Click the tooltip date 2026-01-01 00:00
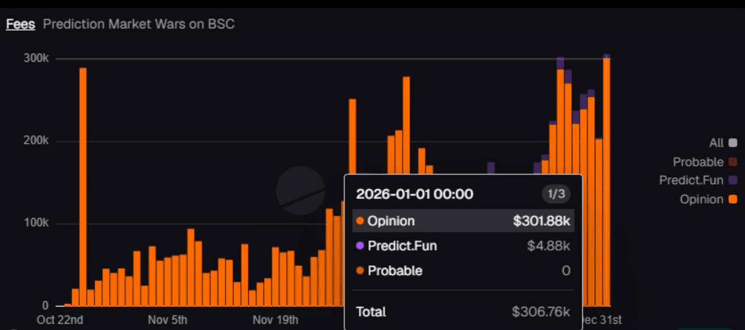 click(x=414, y=194)
